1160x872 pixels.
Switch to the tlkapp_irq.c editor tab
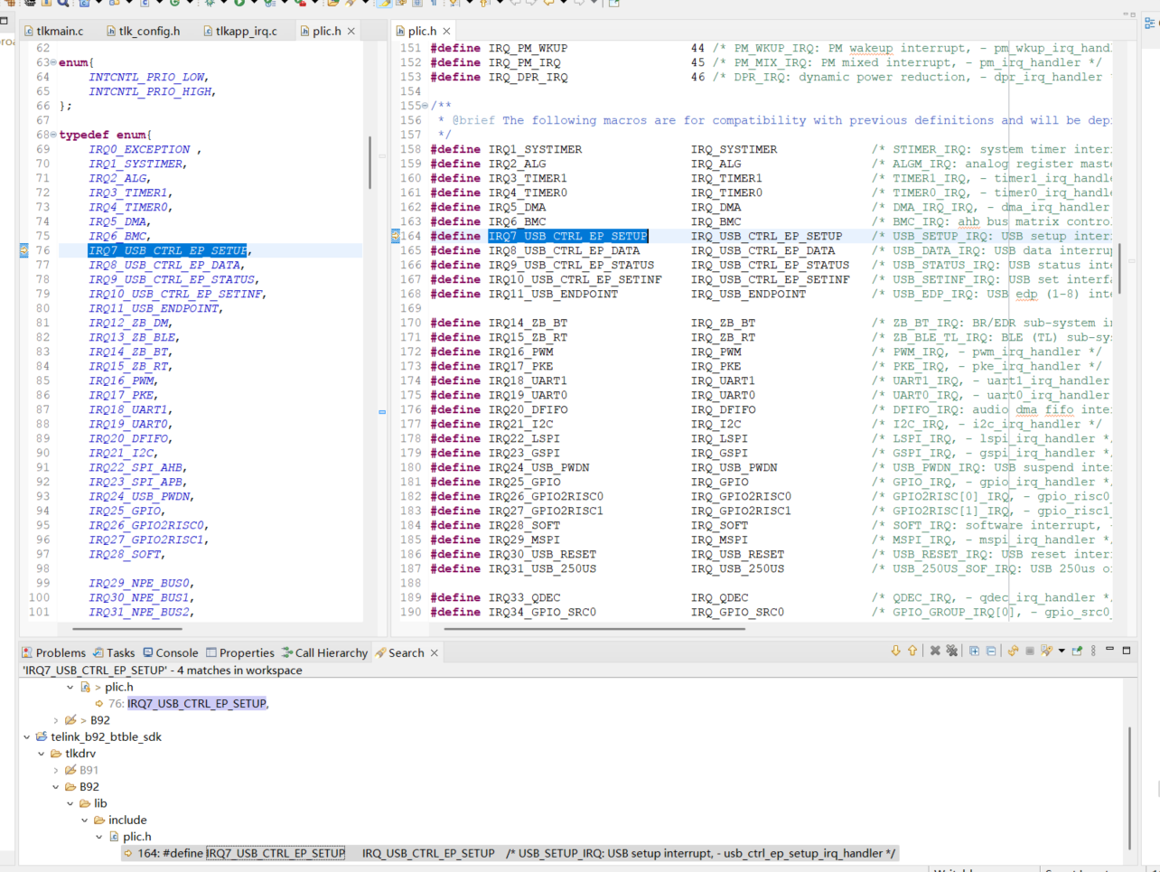coord(239,31)
